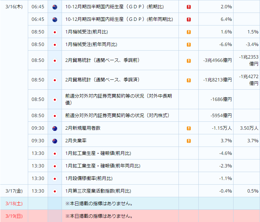Click previous value -4.6% for 鉱工業生産
Screen dimensions: 260x222
226,153
